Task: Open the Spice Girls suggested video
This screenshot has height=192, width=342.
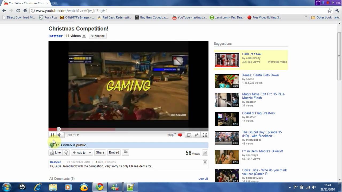Action: pos(265,172)
